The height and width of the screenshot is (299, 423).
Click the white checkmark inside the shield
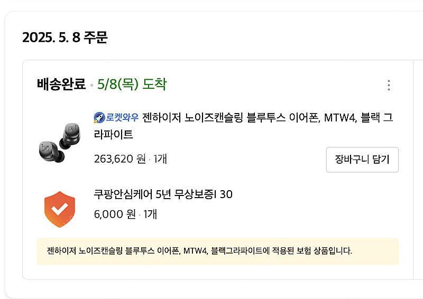59,209
